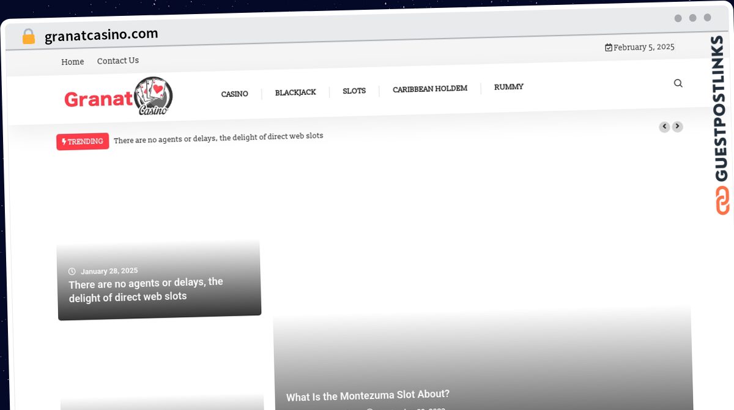
Task: Select the Casino menu item
Action: click(235, 94)
